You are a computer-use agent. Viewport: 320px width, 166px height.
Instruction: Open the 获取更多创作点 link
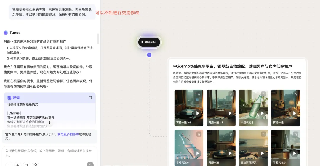[68, 134]
